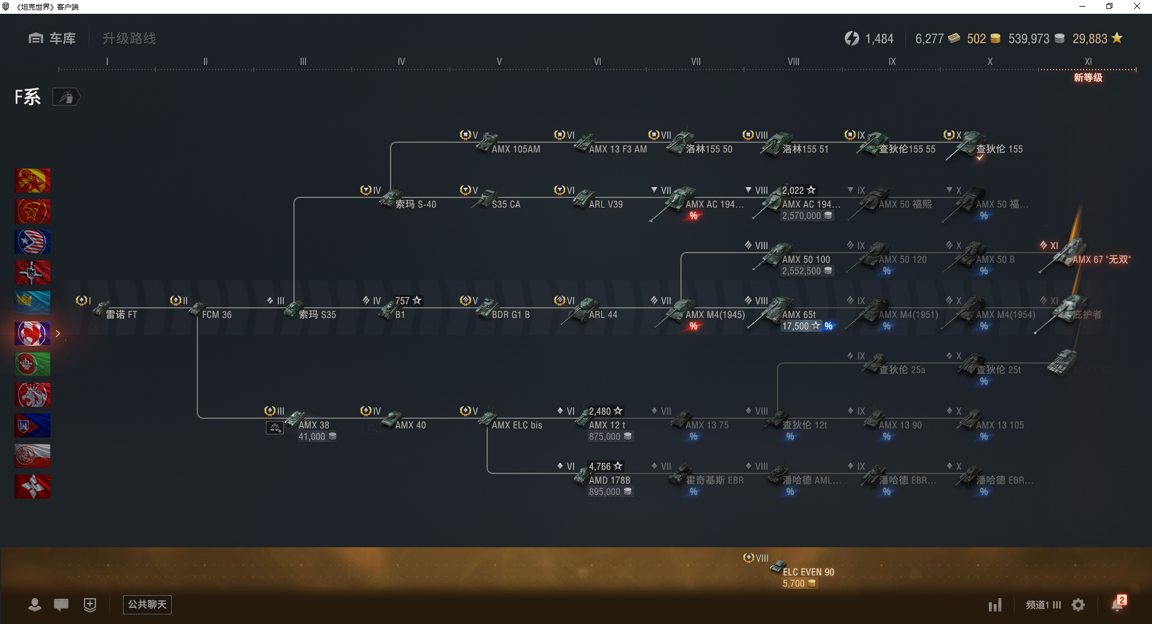Viewport: 1152px width, 624px height.
Task: Select the USSR nation flag
Action: tap(32, 181)
